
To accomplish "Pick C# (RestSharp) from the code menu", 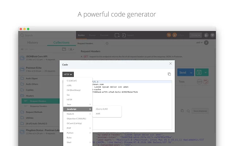I will pos(73,90).
